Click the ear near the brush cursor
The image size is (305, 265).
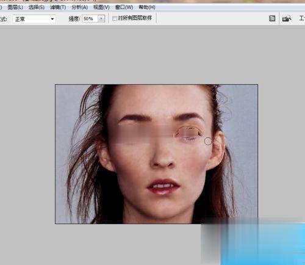click(x=218, y=150)
